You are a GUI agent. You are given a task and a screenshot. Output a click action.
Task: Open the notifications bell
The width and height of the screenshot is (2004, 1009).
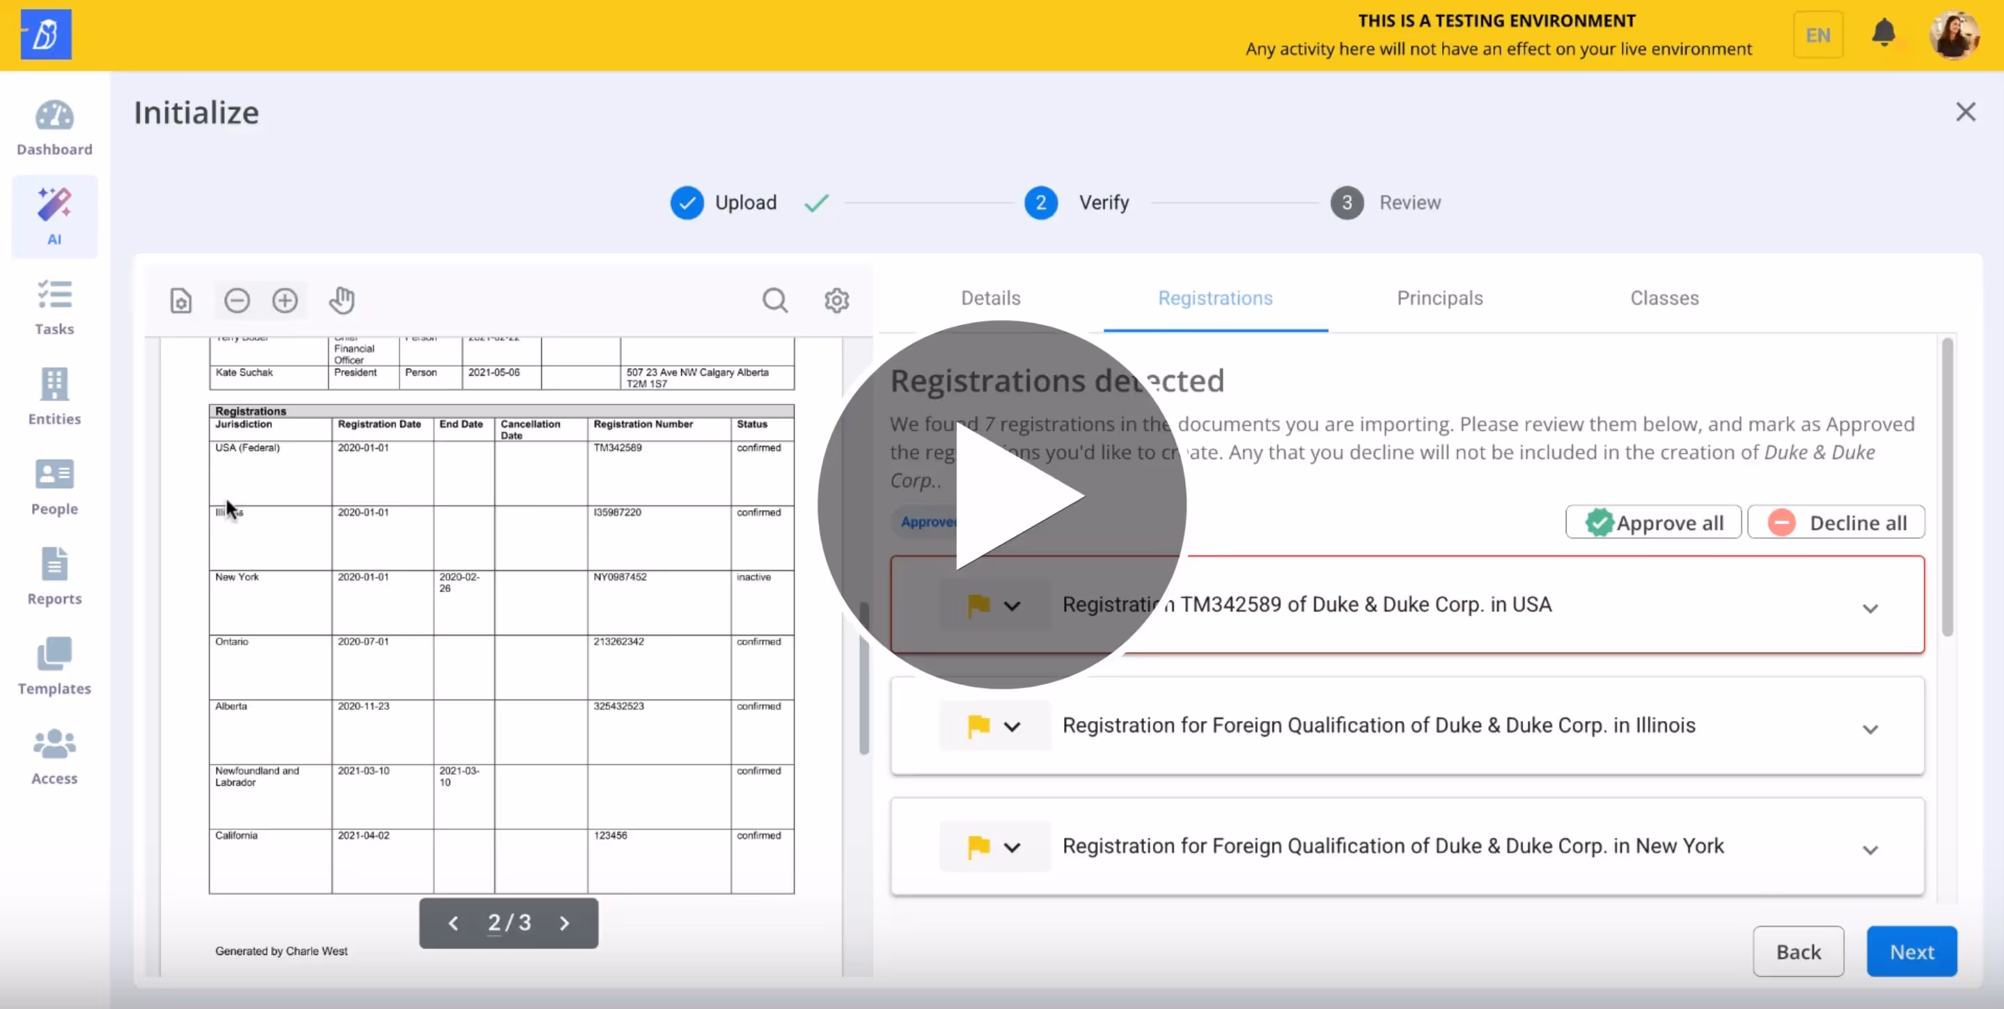point(1884,33)
